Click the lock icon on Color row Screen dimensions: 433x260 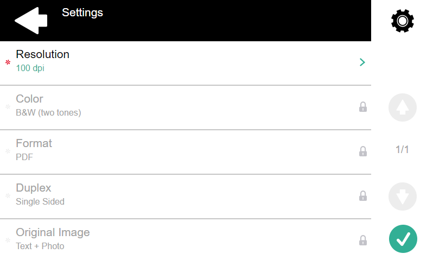(x=363, y=107)
